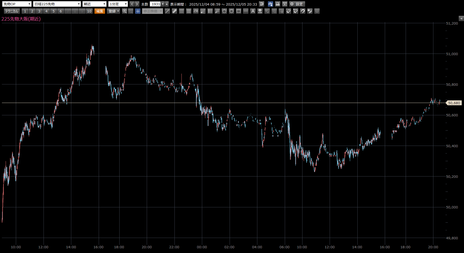Toggle the drawing lock pencil icon

[x=310, y=11]
